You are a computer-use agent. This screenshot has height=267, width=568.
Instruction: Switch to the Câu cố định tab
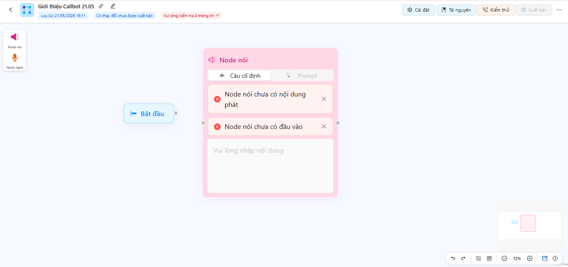click(x=239, y=76)
